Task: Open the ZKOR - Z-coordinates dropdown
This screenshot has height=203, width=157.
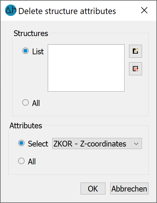Action: point(97,143)
